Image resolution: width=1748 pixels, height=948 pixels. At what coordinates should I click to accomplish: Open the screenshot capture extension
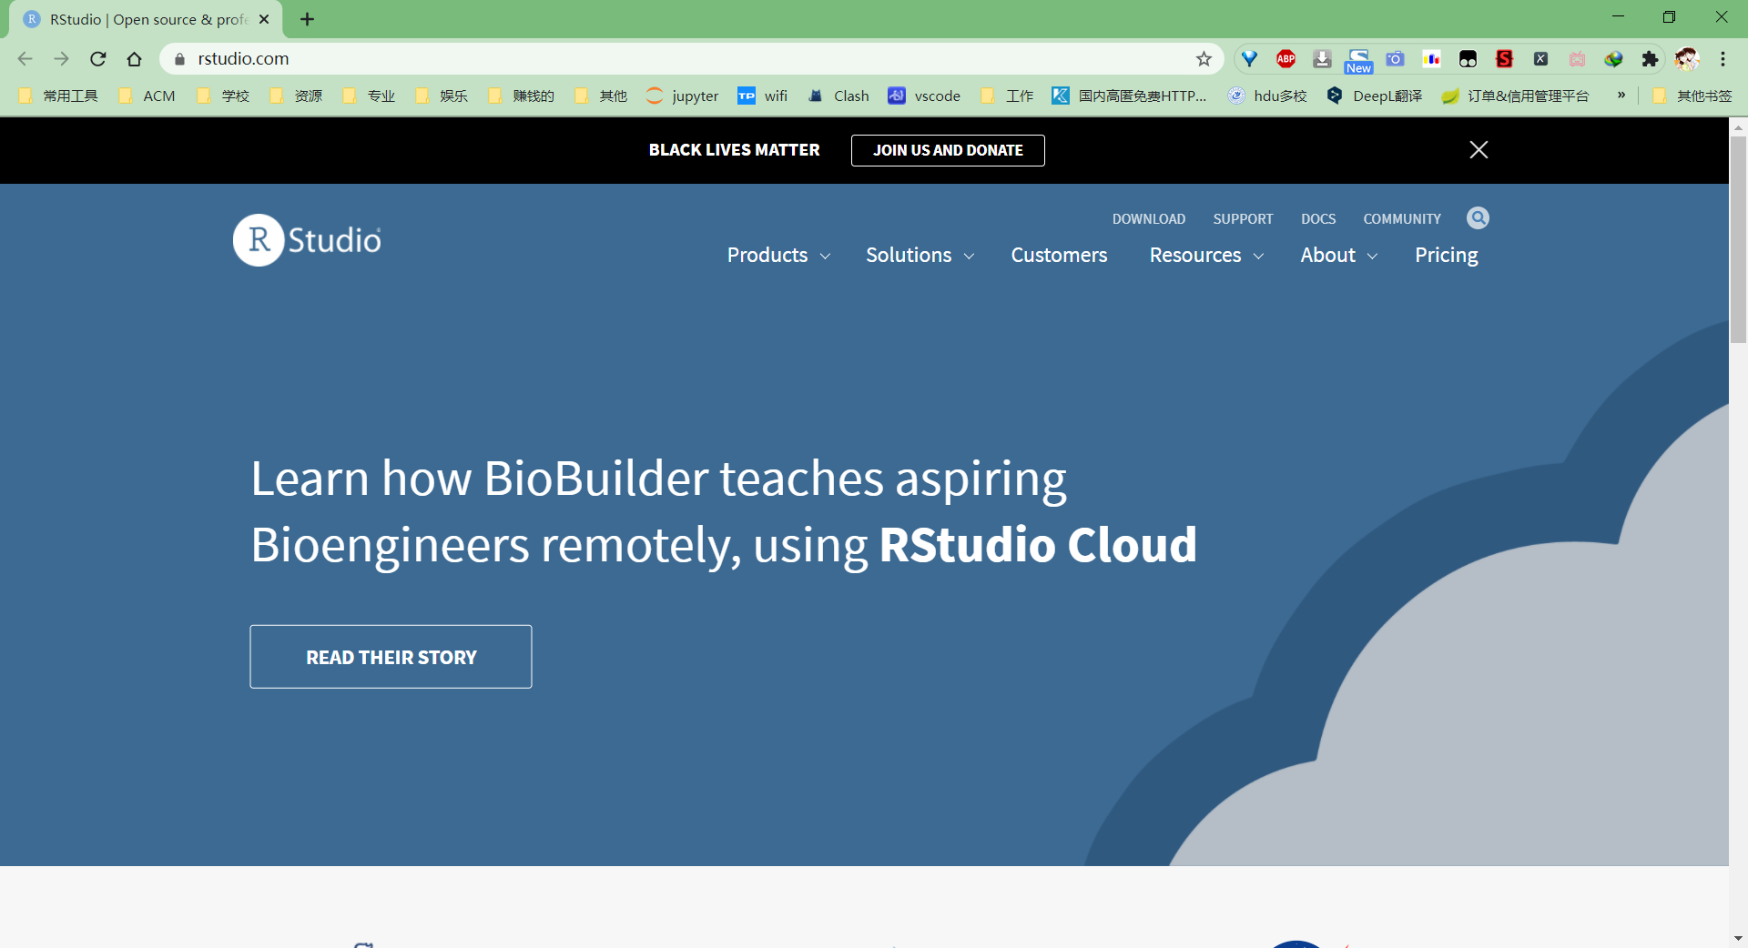click(x=1394, y=58)
